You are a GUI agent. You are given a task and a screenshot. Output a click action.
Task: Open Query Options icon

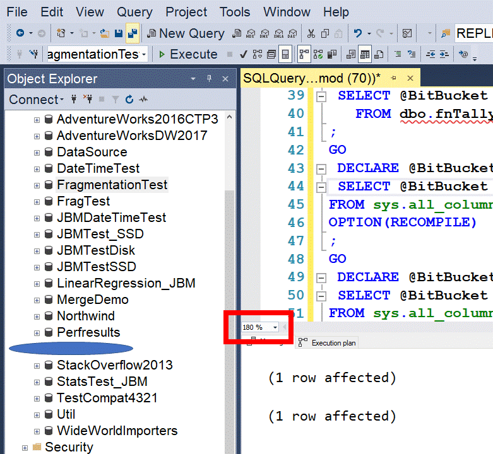(x=271, y=55)
